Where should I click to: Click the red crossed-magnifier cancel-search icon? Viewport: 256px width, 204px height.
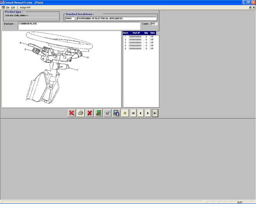click(x=72, y=113)
